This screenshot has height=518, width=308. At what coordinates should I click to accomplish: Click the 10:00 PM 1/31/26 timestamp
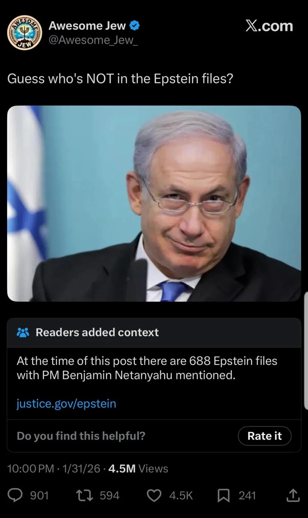pyautogui.click(x=54, y=469)
